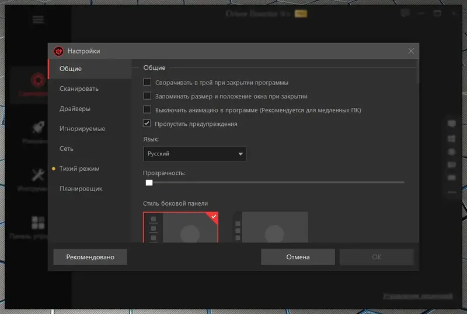
Task: Uncheck Пропустить предупреждения checkbox
Action: click(147, 123)
